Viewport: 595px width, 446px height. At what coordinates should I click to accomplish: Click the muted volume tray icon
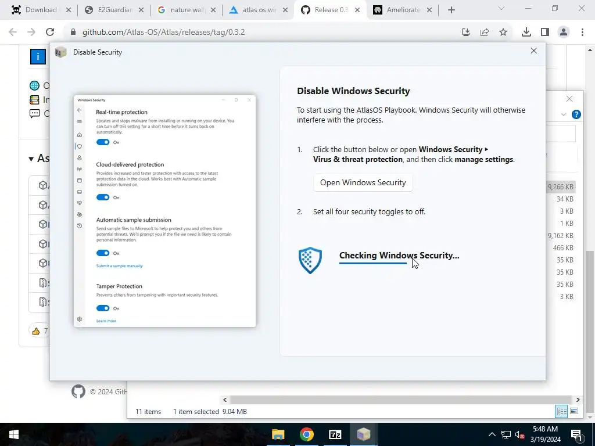click(519, 434)
